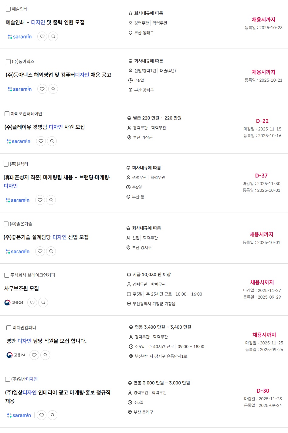This screenshot has width=288, height=433.
Task: Open (주)좋은기술 설계담당 디자인 신입 모집
Action: (x=46, y=237)
